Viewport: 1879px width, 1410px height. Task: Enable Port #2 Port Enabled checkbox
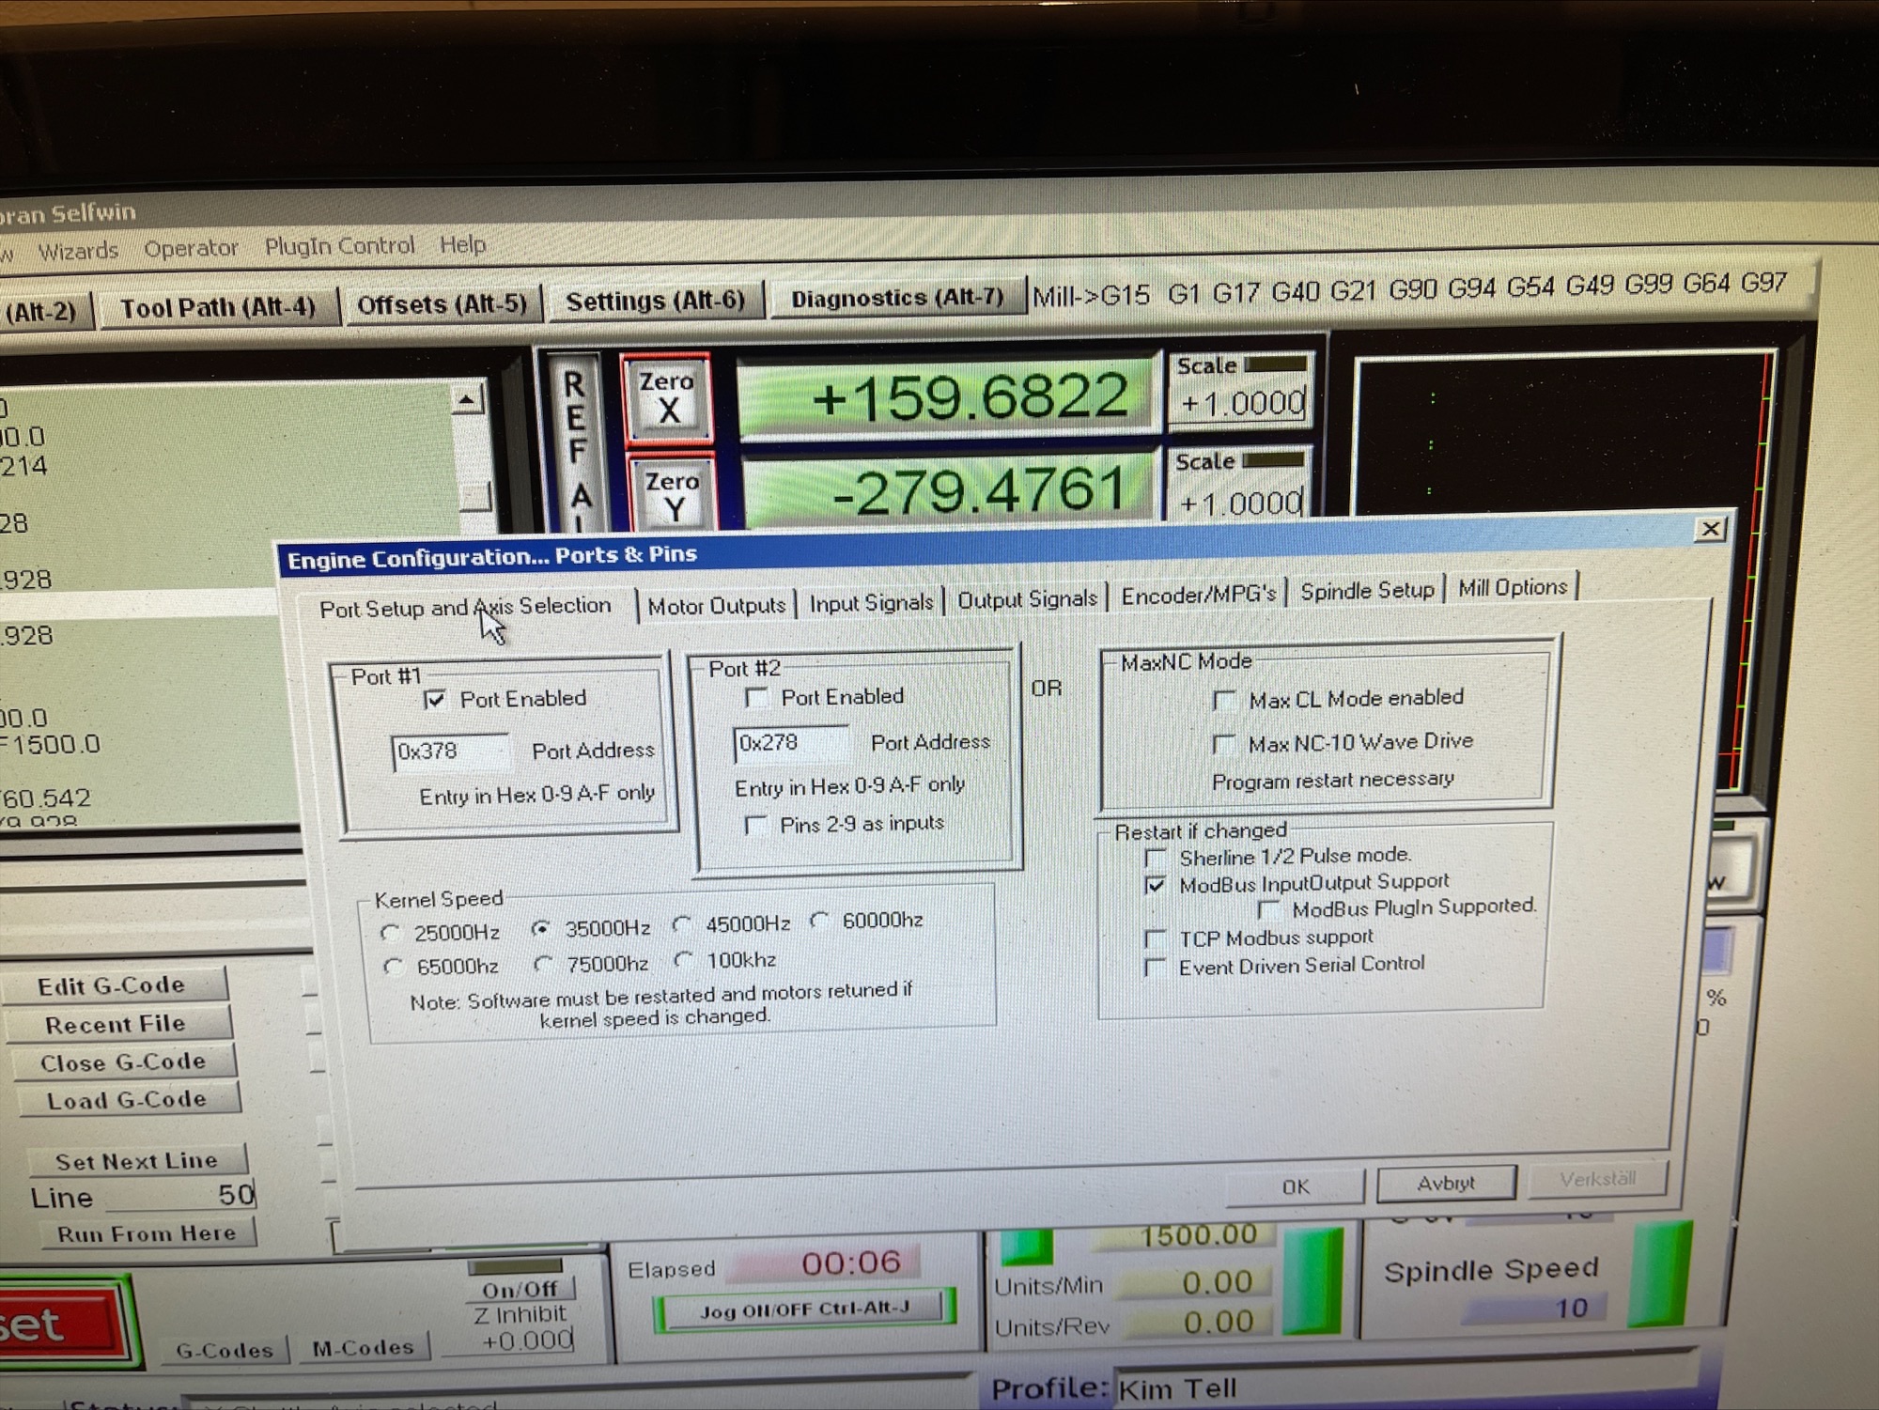coord(756,698)
